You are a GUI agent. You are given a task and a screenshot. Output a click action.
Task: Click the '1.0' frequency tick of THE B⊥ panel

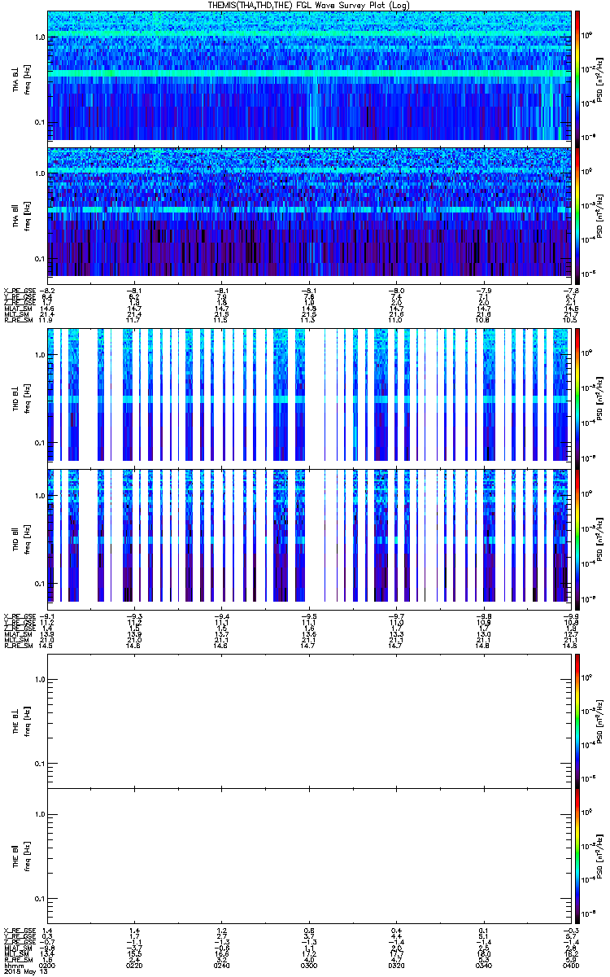click(39, 679)
